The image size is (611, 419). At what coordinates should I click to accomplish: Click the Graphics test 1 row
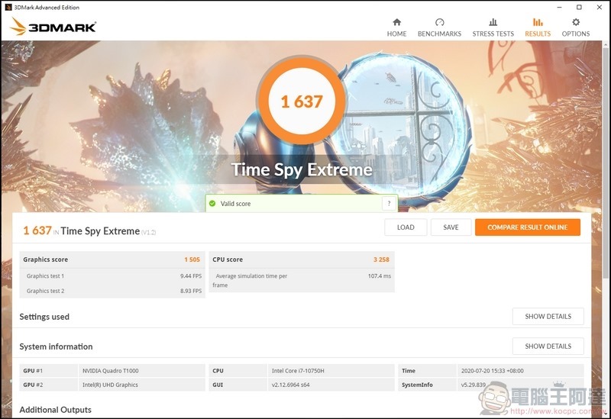click(x=112, y=276)
